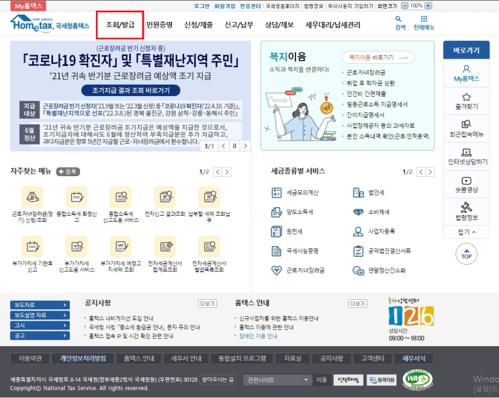Open the 전체메뉴 grid icon
This screenshot has height=398, width=499.
pyautogui.click(x=424, y=19)
